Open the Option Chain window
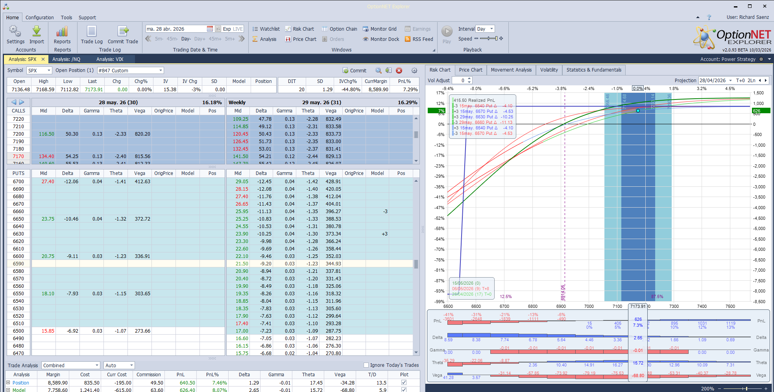Image resolution: width=774 pixels, height=392 pixels. click(339, 29)
